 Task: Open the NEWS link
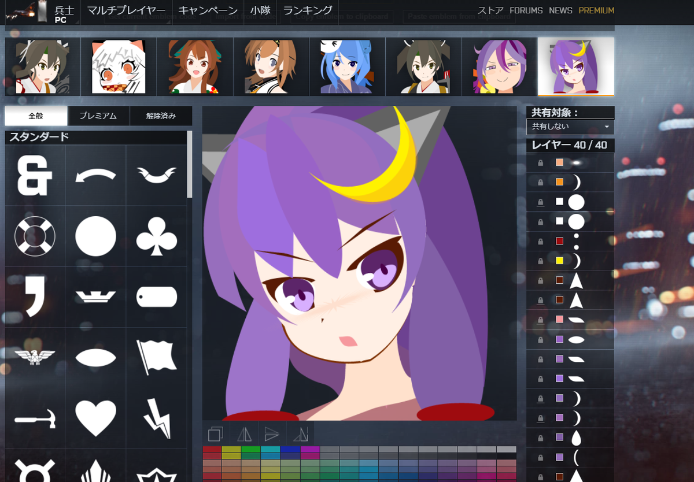click(x=560, y=10)
